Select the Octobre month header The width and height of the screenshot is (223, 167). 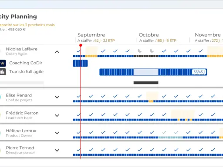pyautogui.click(x=149, y=35)
